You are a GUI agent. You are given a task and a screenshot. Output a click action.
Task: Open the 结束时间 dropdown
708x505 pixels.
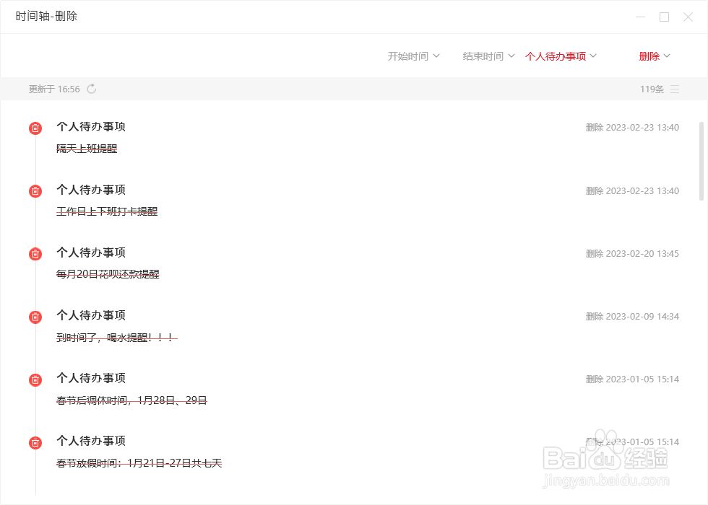click(488, 56)
